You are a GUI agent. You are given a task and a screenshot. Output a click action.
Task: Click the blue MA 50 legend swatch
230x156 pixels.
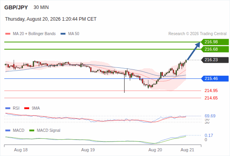(x=63, y=34)
